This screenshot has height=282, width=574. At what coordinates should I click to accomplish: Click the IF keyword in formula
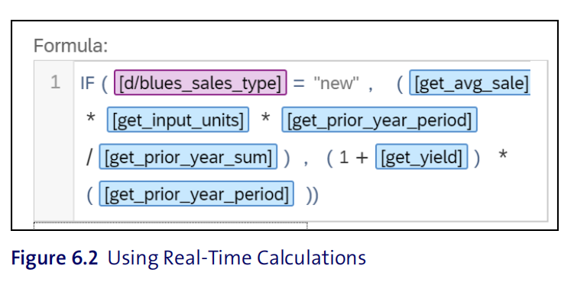87,84
